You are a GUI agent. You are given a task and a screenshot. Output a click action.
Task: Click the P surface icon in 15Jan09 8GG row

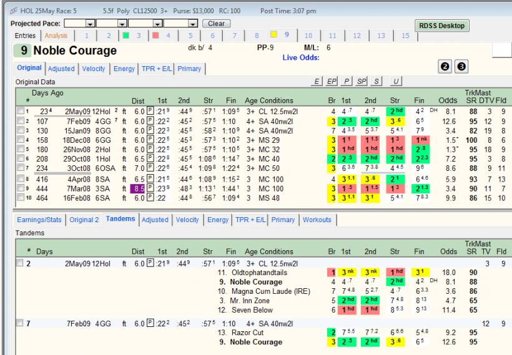coord(150,130)
